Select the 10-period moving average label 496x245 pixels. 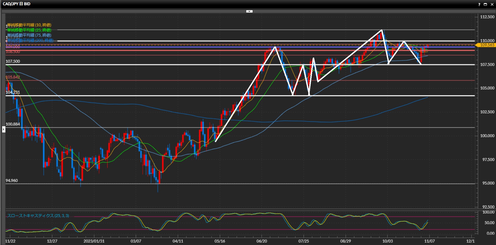click(x=29, y=25)
